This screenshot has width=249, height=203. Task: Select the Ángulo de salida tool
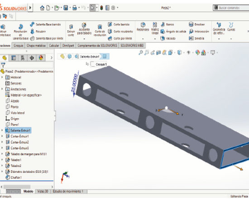tap(173, 32)
